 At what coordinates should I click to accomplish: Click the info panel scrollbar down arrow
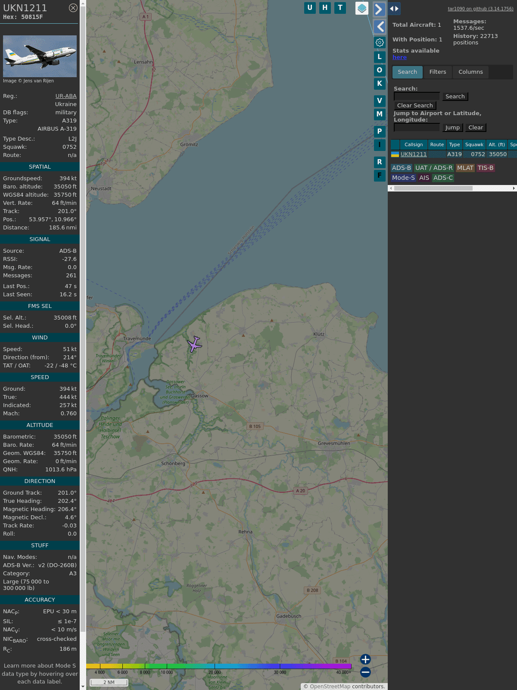coord(83,687)
